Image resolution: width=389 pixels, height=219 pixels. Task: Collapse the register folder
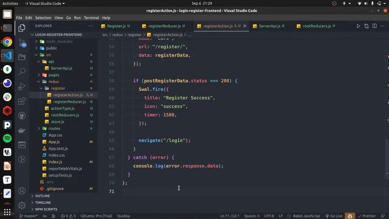click(58, 88)
